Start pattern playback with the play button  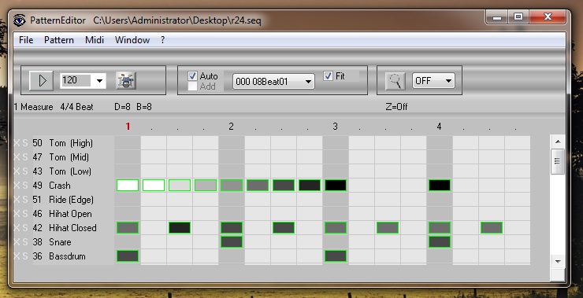[41, 80]
